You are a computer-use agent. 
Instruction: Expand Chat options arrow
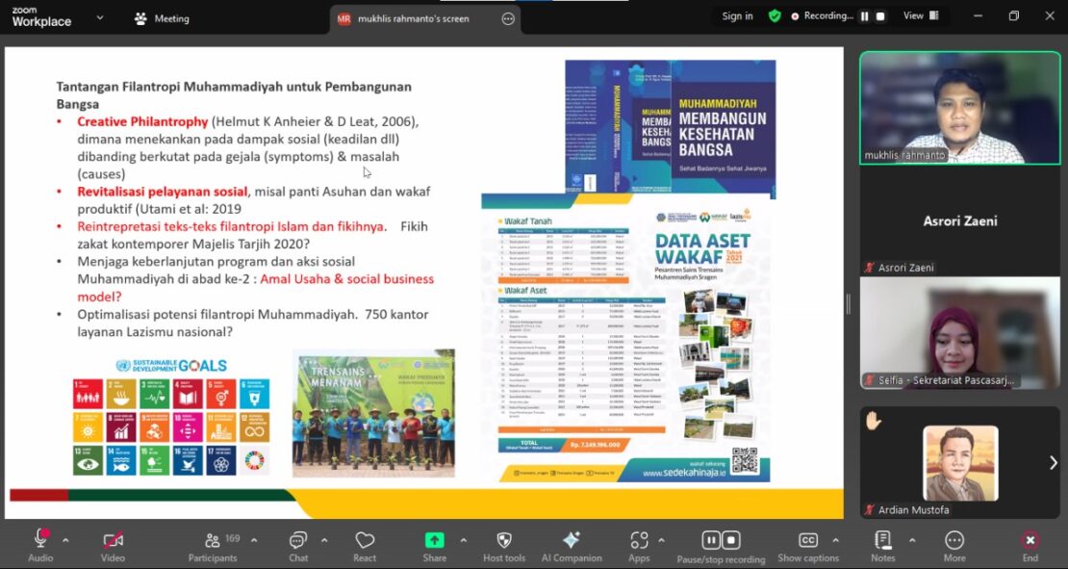point(324,540)
